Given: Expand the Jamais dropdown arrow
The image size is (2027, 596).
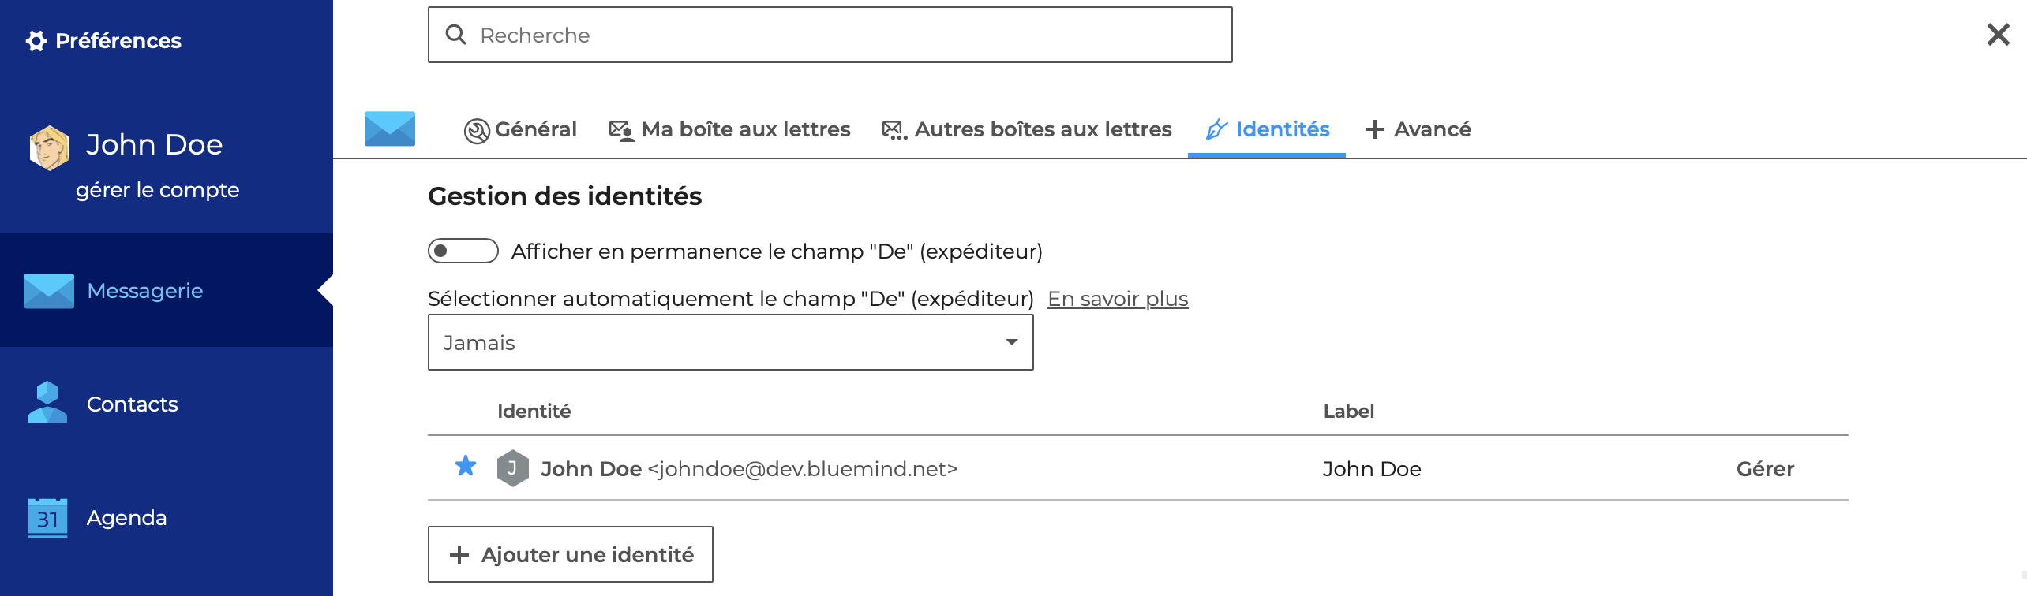Looking at the screenshot, I should click(x=1011, y=342).
